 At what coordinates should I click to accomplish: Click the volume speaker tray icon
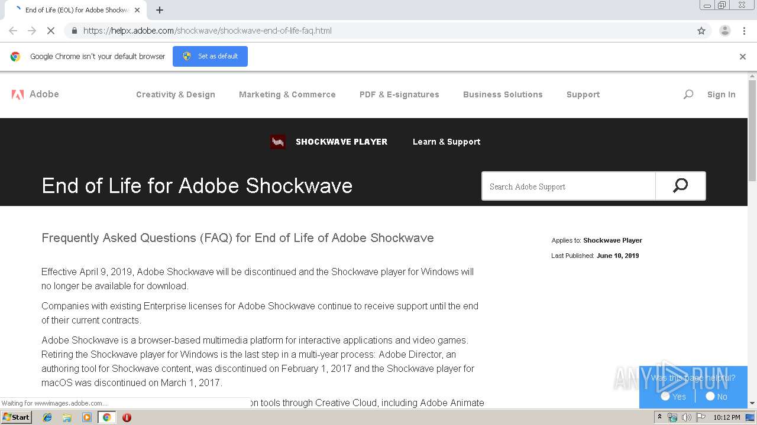[x=687, y=417]
